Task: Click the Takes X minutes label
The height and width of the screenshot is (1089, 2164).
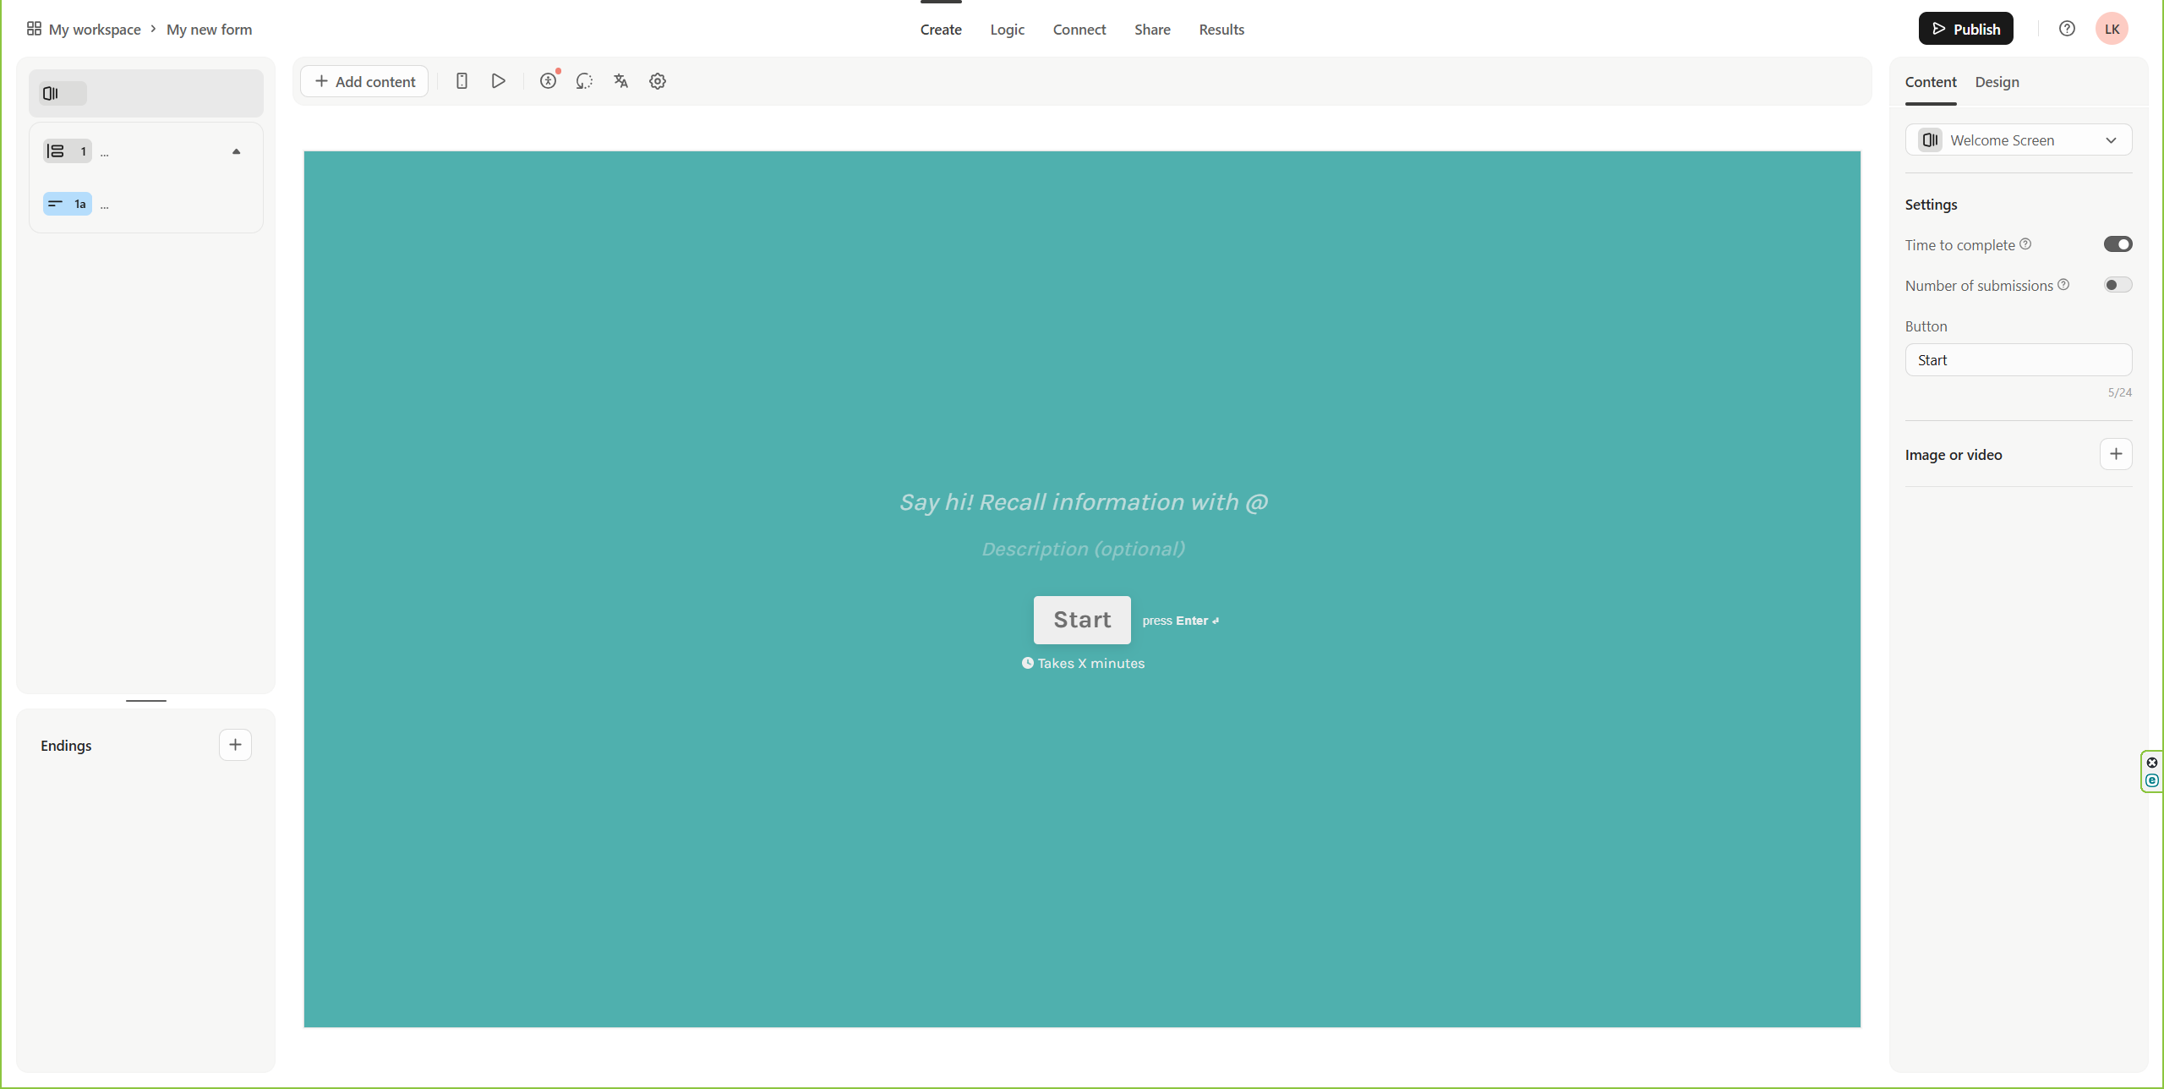Action: [1083, 664]
